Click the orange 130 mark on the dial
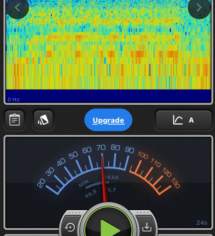 175,184
